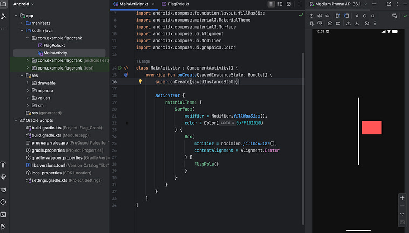Click the emulator download arrow icon
409x233 pixels.
pos(356,23)
